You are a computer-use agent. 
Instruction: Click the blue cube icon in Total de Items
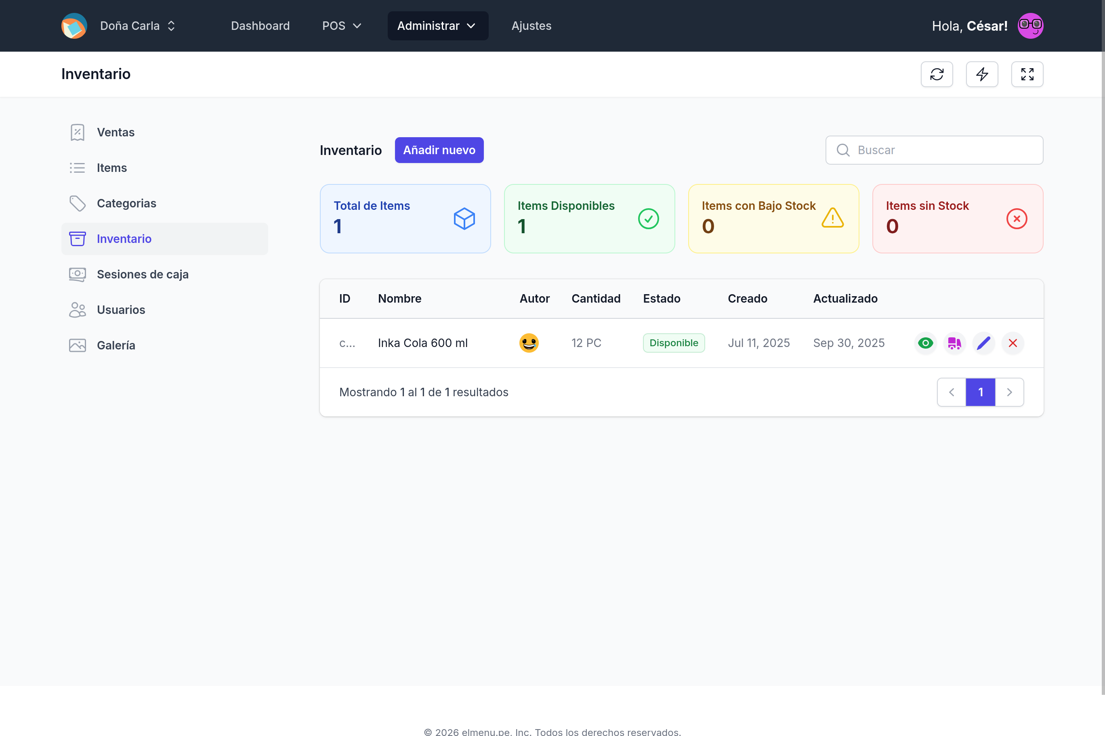(464, 219)
